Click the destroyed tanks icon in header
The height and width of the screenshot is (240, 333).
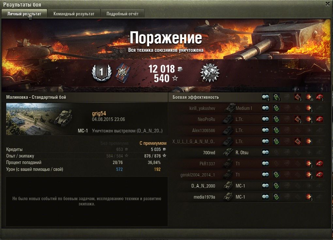(320, 97)
